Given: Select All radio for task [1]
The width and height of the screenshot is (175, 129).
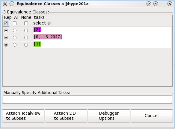Looking at the screenshot, I should [x=15, y=45].
